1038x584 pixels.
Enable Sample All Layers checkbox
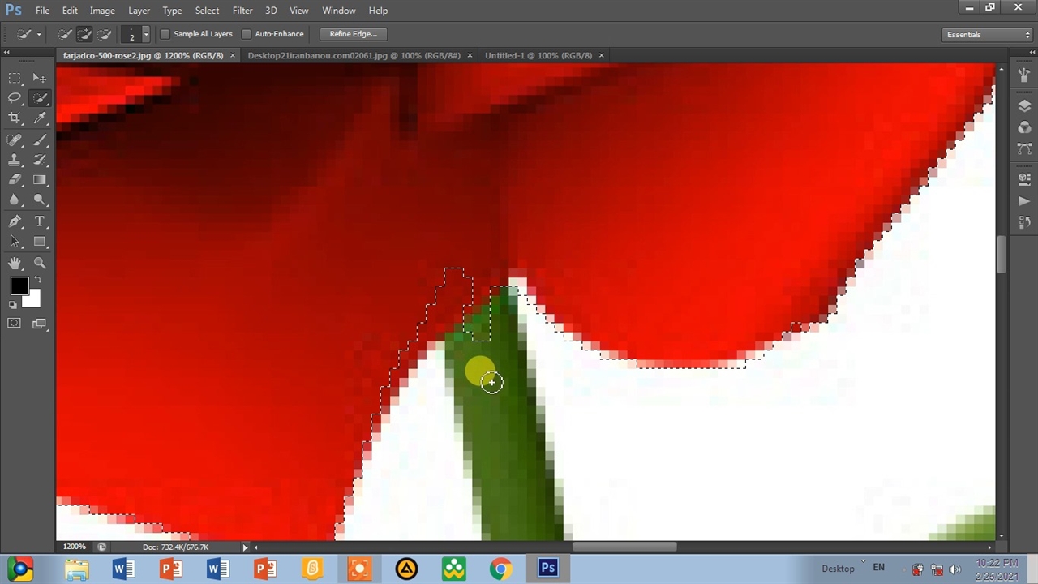(x=165, y=34)
